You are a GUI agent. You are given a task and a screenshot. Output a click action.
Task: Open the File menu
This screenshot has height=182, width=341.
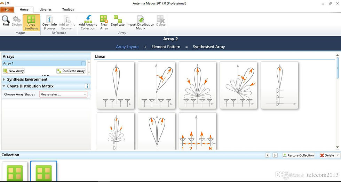7,10
